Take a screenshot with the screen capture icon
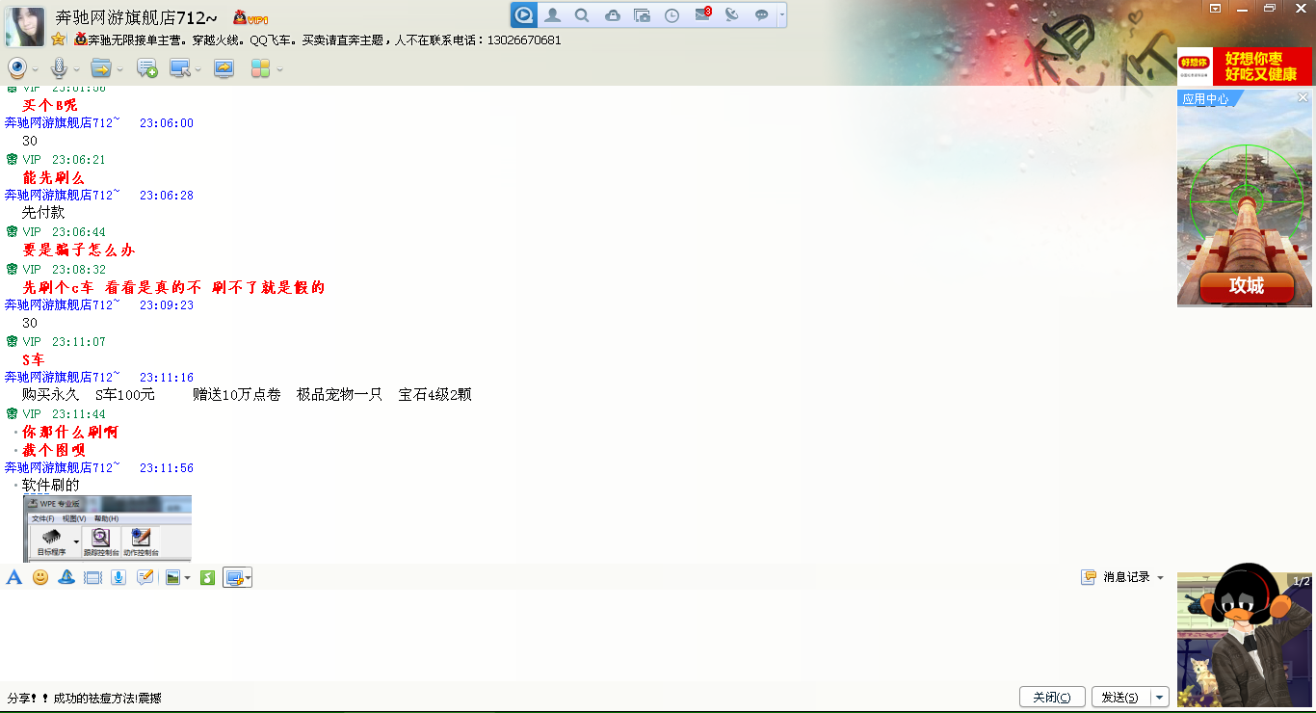Screen dimensions: 1316x713 (x=234, y=577)
